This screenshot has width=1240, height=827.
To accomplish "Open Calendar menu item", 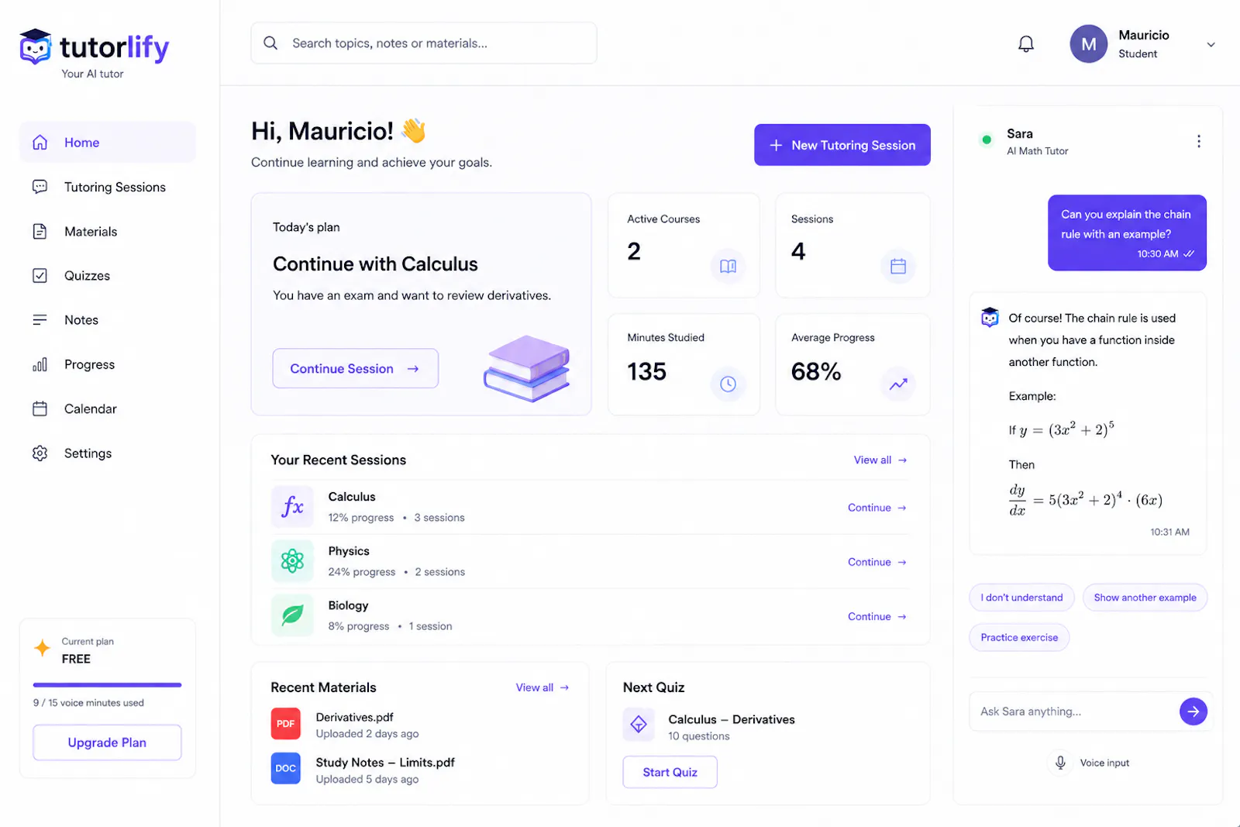I will [x=108, y=408].
